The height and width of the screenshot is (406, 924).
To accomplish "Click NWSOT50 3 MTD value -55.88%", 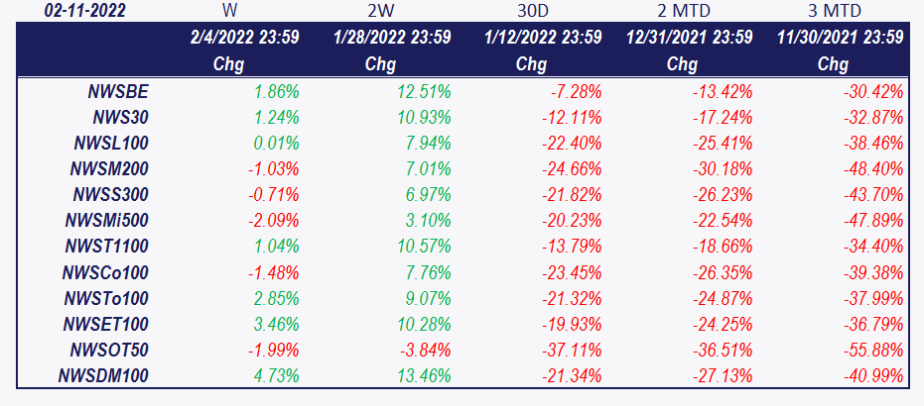I will tap(873, 350).
